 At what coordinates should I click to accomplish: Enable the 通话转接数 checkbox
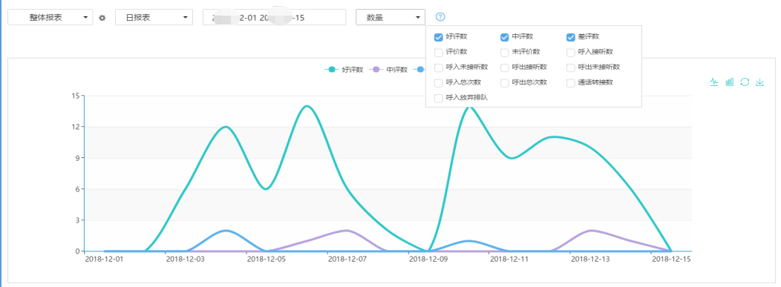[x=571, y=82]
